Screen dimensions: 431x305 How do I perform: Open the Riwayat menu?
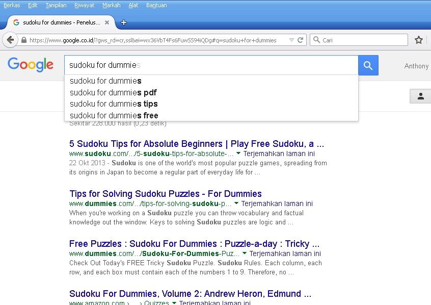[85, 5]
